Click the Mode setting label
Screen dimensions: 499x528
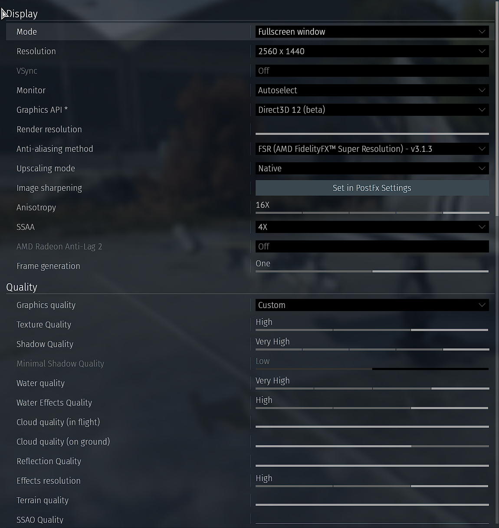[x=26, y=32]
